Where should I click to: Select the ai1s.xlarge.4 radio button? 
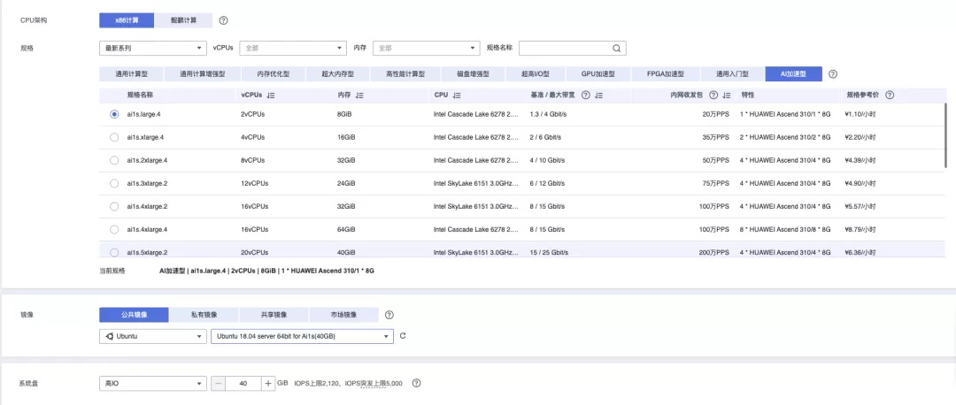coord(114,137)
